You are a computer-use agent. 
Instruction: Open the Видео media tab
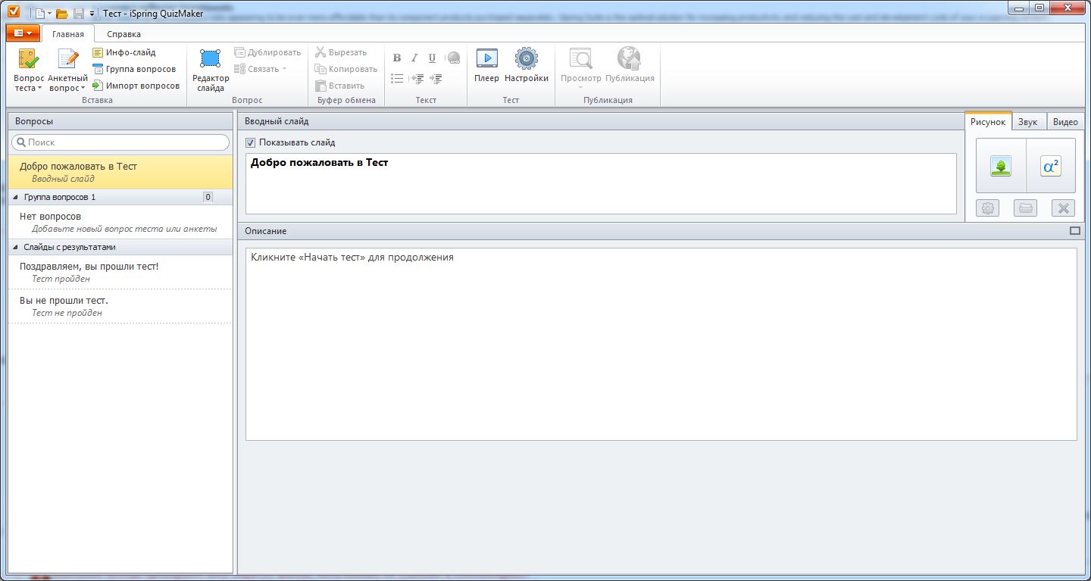click(1065, 122)
